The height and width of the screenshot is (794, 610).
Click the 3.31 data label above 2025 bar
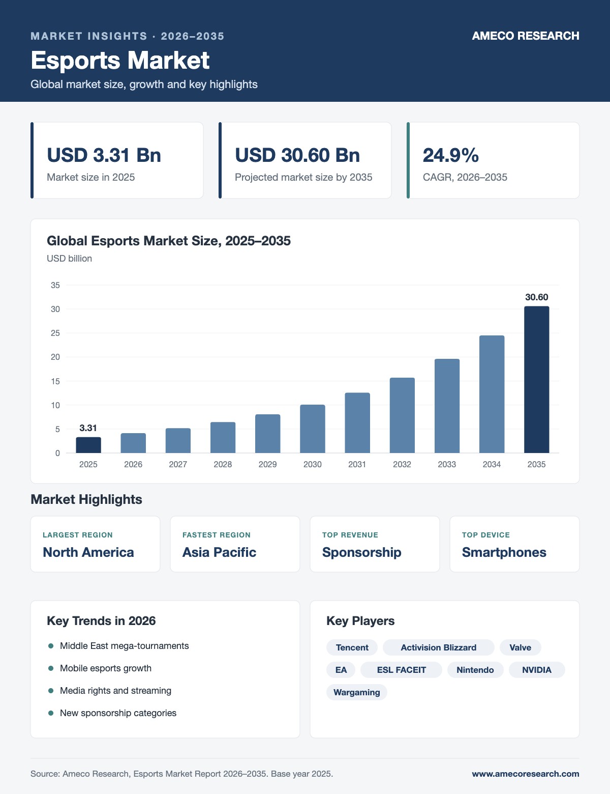click(88, 428)
